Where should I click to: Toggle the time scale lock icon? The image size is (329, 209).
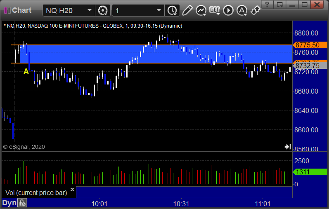[x=22, y=203]
